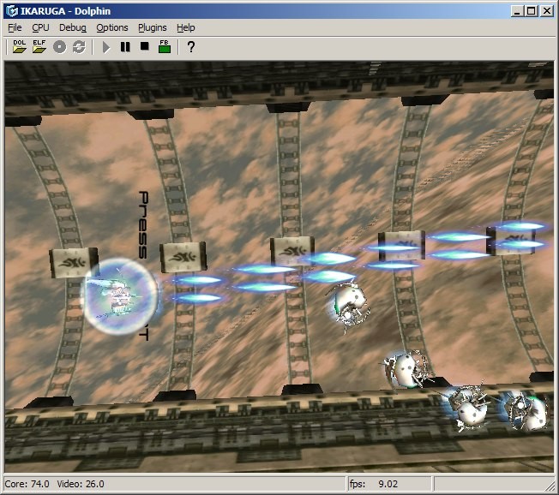Click the player ship with shield bubble
559x495 pixels.
click(x=119, y=296)
